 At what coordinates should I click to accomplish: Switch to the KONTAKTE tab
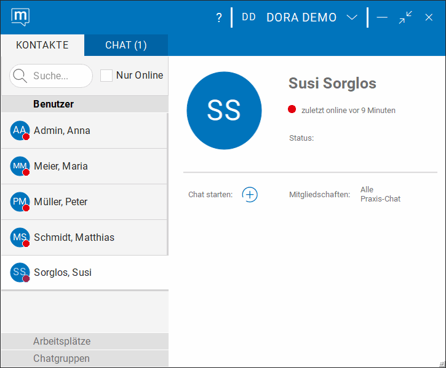pyautogui.click(x=42, y=45)
